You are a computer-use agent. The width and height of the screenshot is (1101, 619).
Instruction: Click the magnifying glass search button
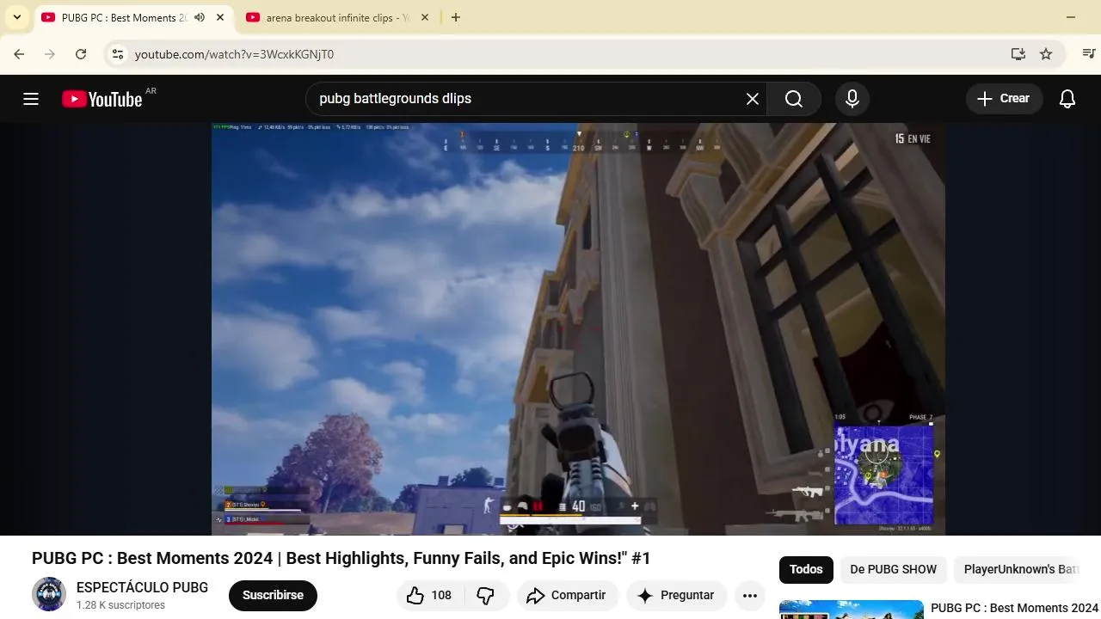[x=794, y=99]
